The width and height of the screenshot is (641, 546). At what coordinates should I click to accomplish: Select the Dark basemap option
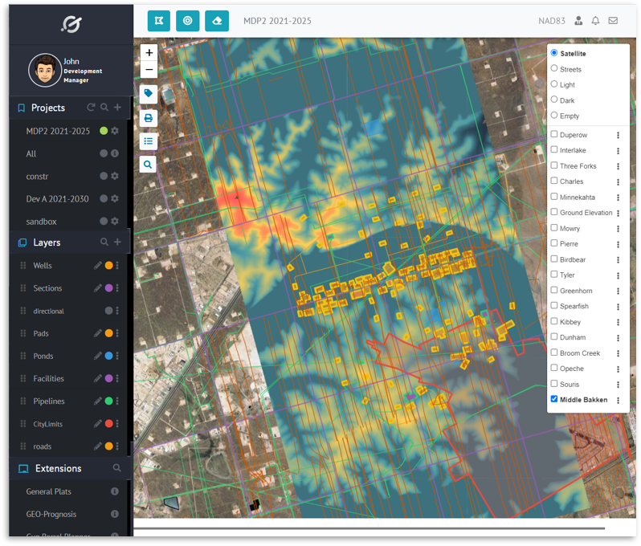tap(554, 100)
